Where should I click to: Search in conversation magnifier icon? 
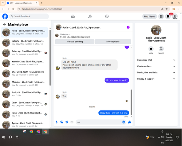[161, 49]
